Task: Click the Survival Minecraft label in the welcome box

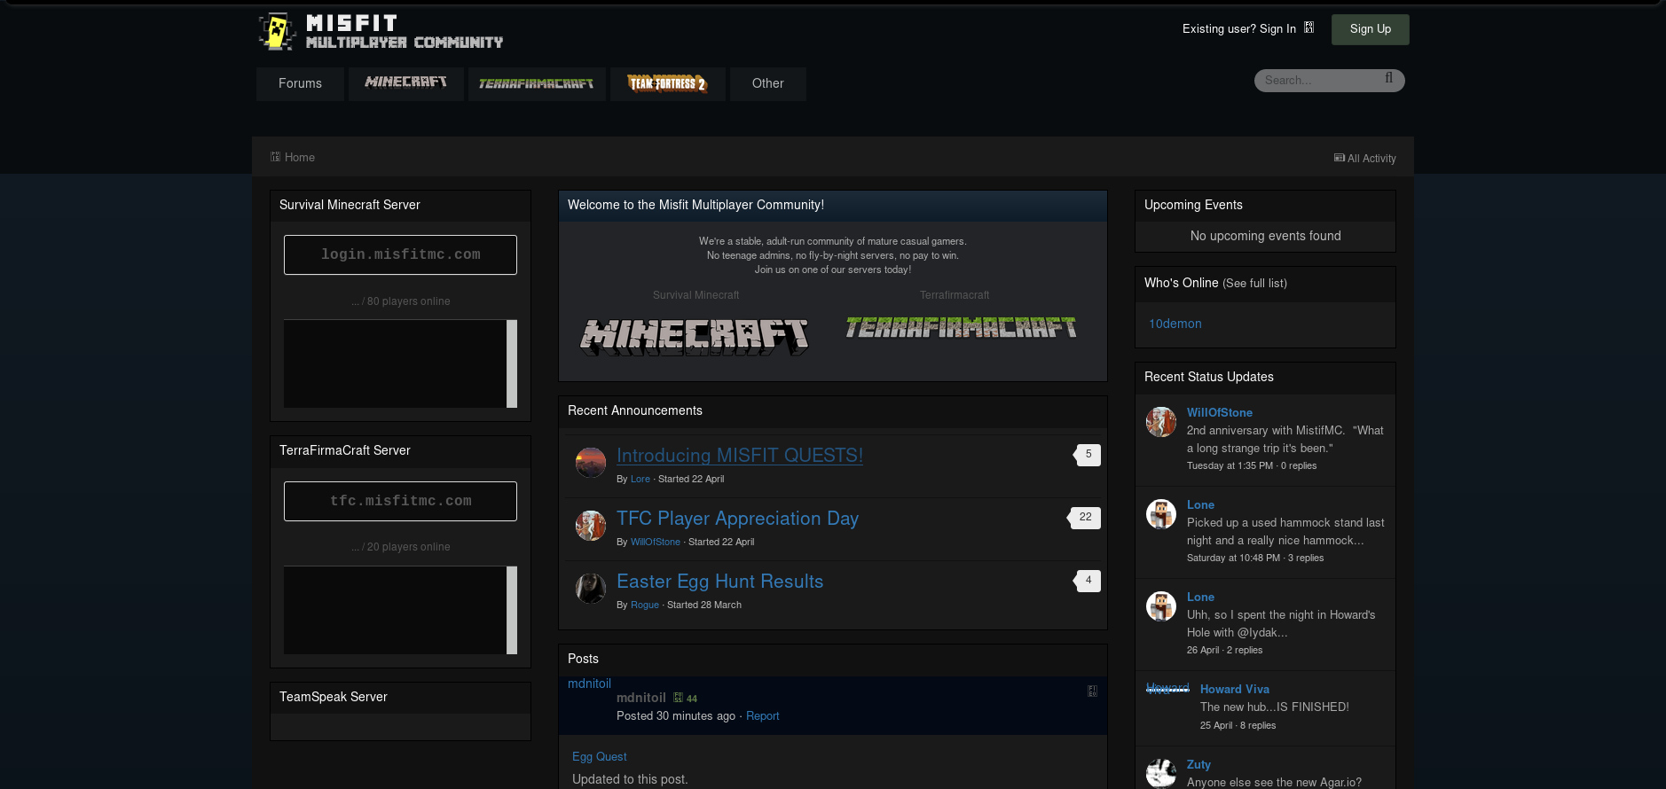Action: [x=695, y=296]
